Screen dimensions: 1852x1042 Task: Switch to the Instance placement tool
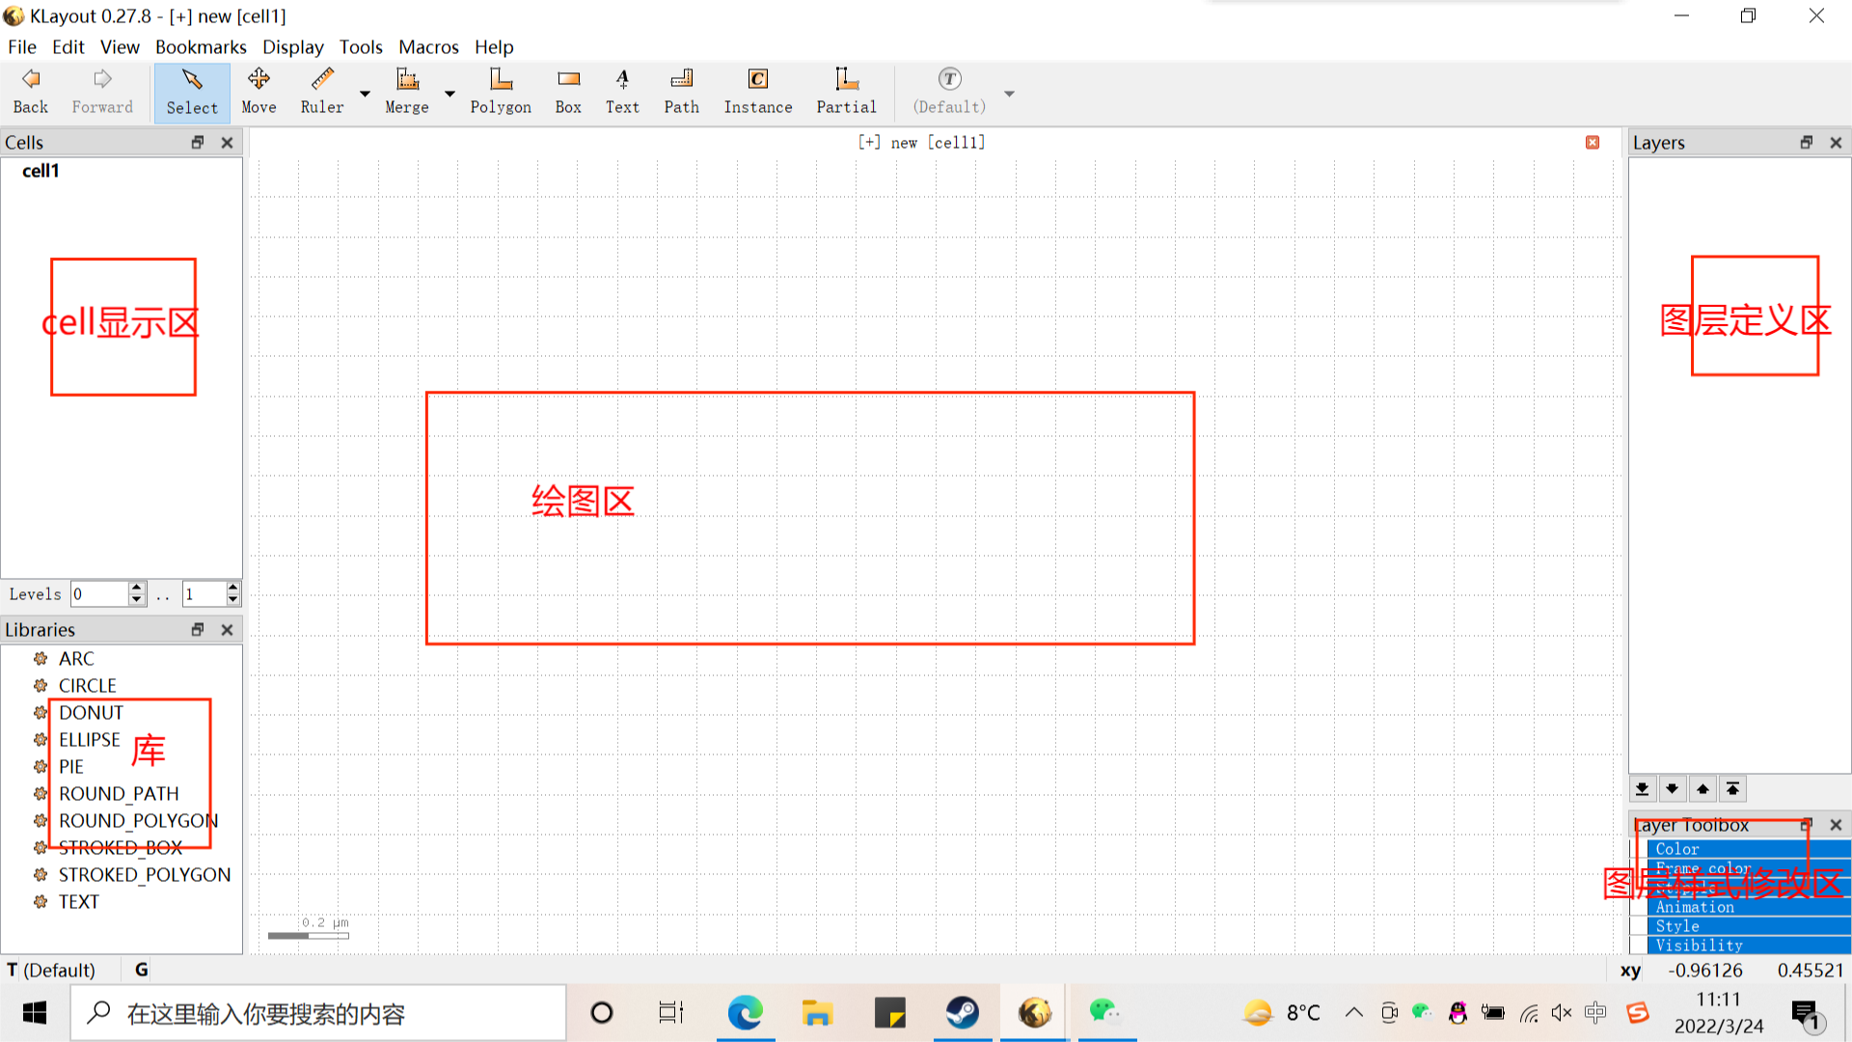(x=758, y=92)
